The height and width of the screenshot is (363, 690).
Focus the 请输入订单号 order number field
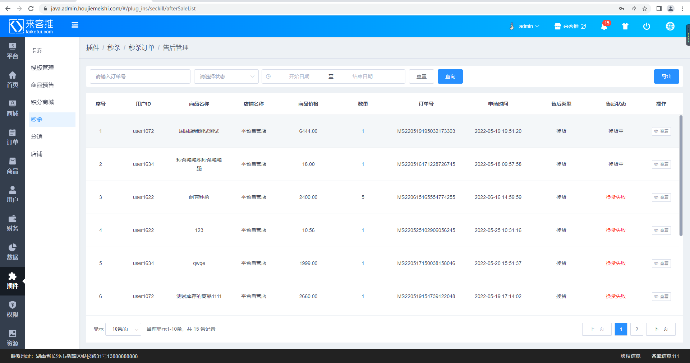[x=140, y=76]
